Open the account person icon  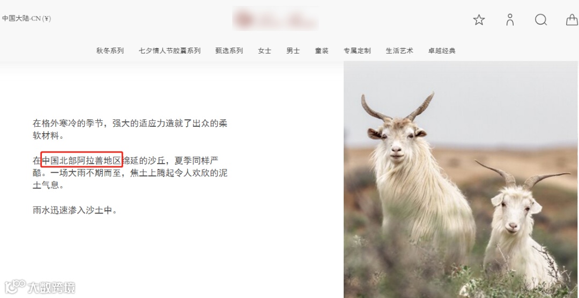tap(510, 19)
